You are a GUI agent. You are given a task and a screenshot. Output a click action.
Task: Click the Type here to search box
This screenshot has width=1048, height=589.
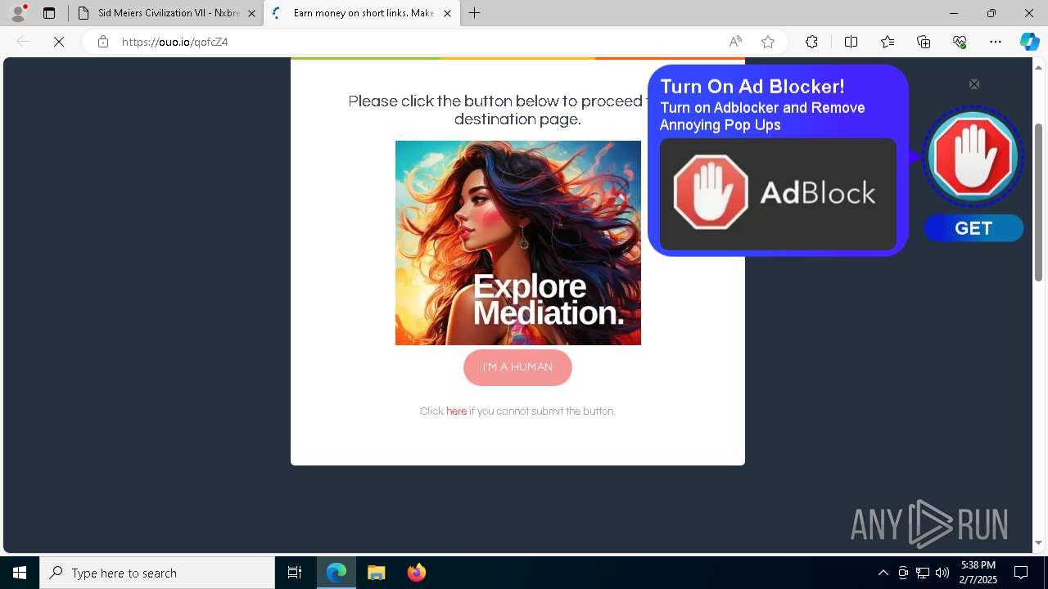[157, 573]
